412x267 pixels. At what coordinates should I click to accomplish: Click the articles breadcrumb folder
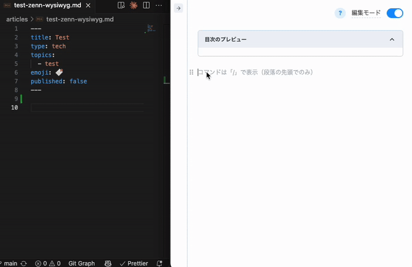point(17,19)
